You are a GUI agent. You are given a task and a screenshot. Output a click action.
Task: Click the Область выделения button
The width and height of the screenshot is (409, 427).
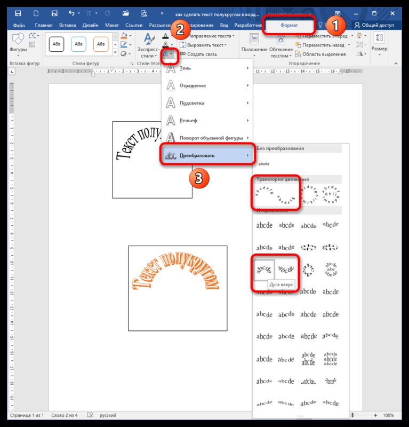[319, 54]
